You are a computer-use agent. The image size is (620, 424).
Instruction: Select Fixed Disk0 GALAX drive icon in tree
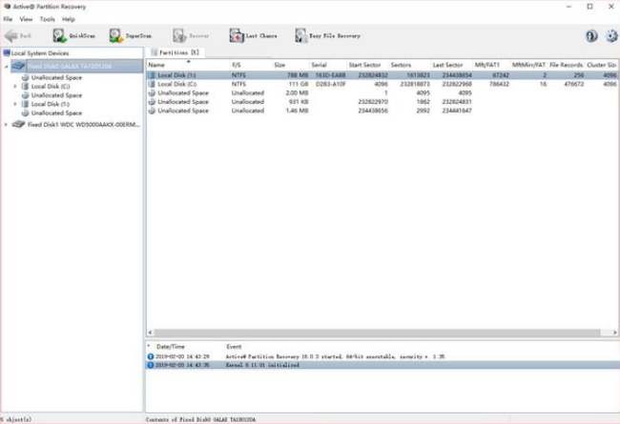tap(18, 66)
